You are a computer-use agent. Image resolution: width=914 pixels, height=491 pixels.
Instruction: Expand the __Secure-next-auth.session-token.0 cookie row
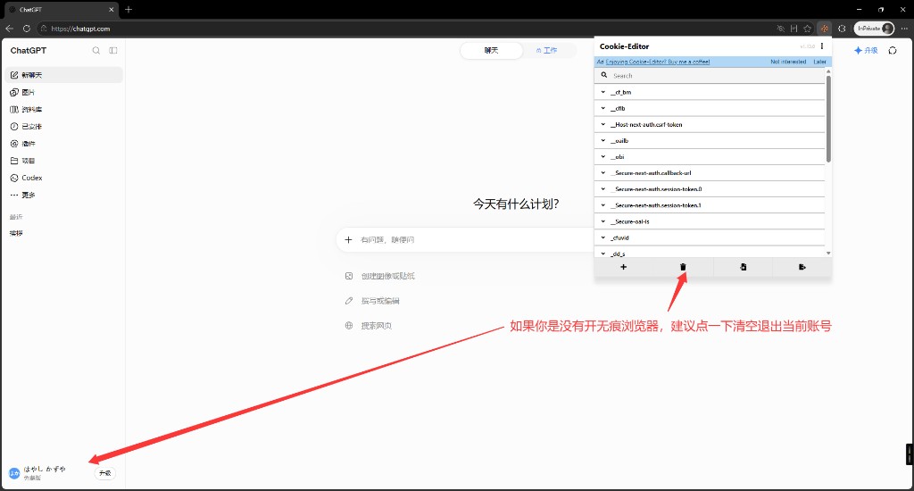(x=710, y=189)
